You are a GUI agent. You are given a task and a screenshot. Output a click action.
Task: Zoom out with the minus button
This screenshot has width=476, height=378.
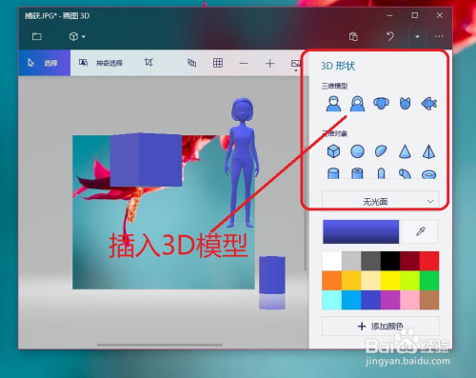tap(244, 64)
